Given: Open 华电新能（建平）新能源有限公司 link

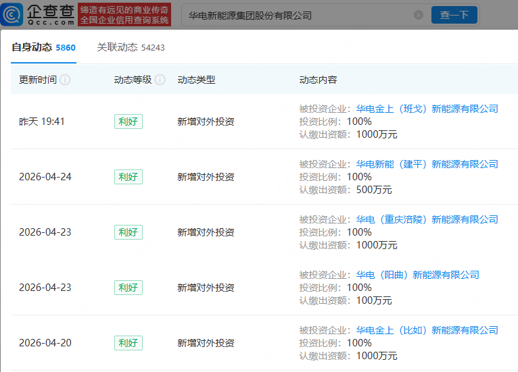Looking at the screenshot, I should tap(427, 164).
